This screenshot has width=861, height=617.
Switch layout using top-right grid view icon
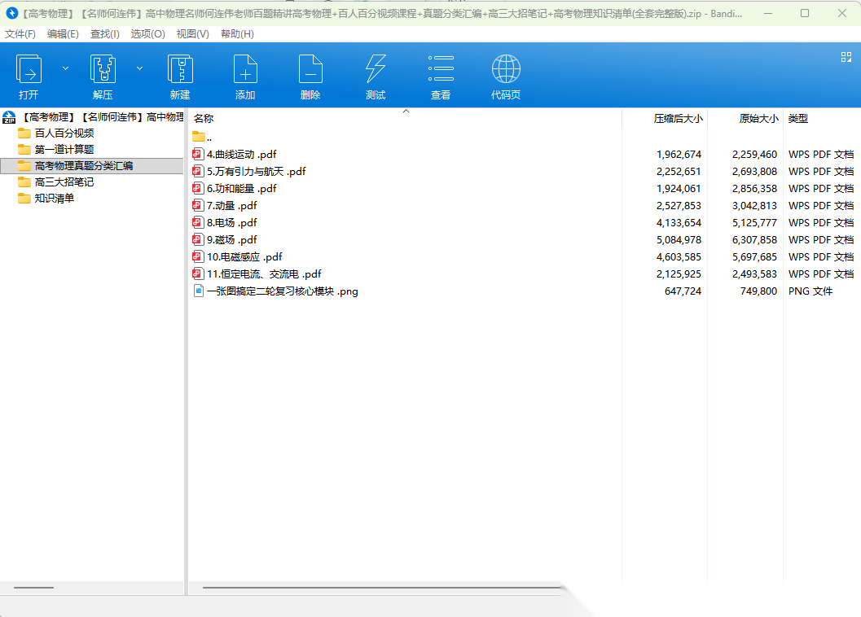click(x=846, y=56)
